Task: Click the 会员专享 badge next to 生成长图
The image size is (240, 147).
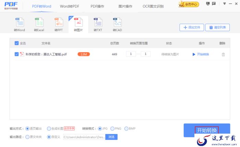Action: [69, 128]
